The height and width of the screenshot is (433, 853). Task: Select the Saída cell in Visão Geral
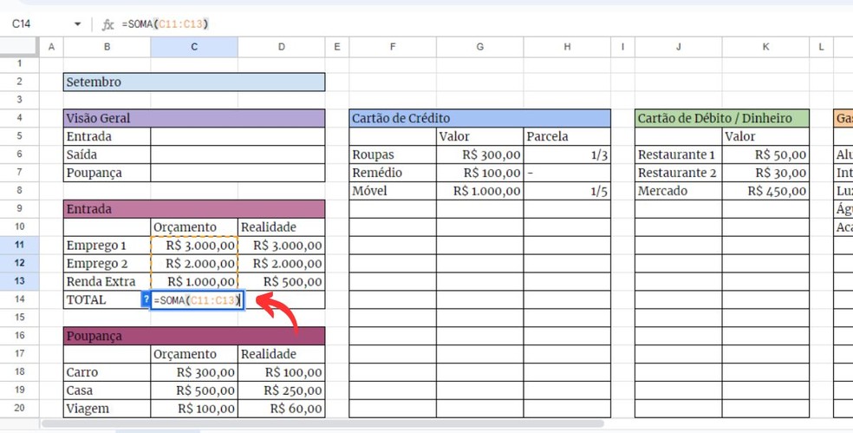point(107,154)
